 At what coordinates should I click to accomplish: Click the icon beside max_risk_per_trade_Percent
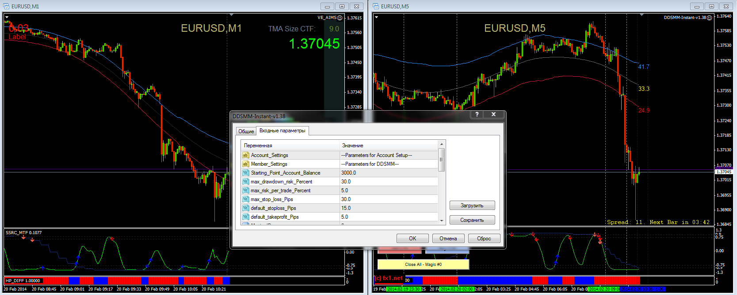click(x=245, y=190)
